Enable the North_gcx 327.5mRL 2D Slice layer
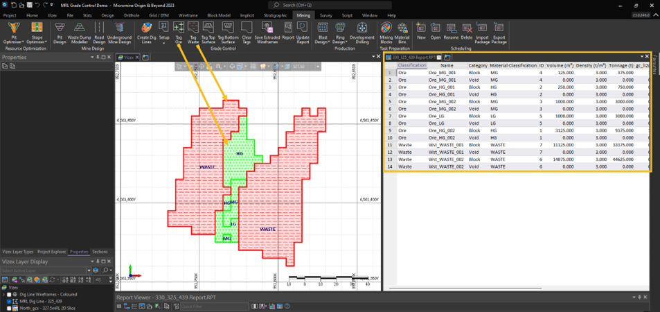The height and width of the screenshot is (312, 660). [9, 308]
